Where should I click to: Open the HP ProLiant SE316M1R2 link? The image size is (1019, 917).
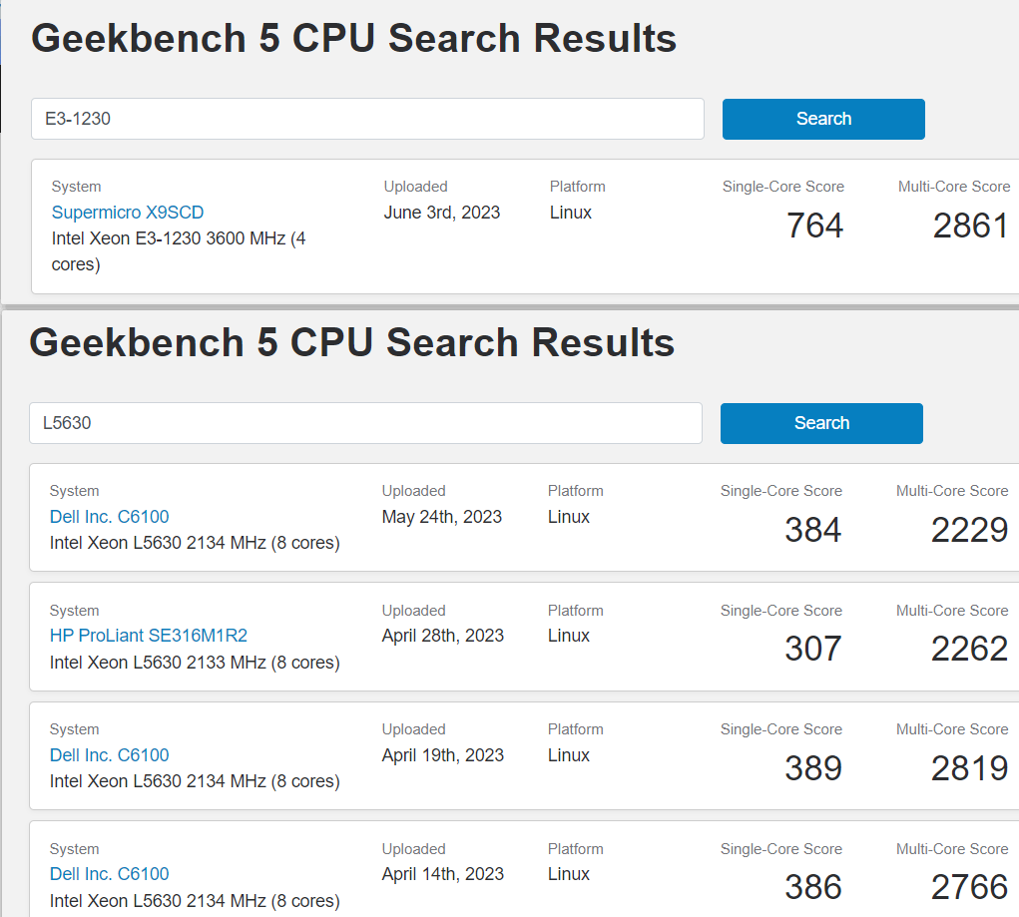(x=149, y=636)
